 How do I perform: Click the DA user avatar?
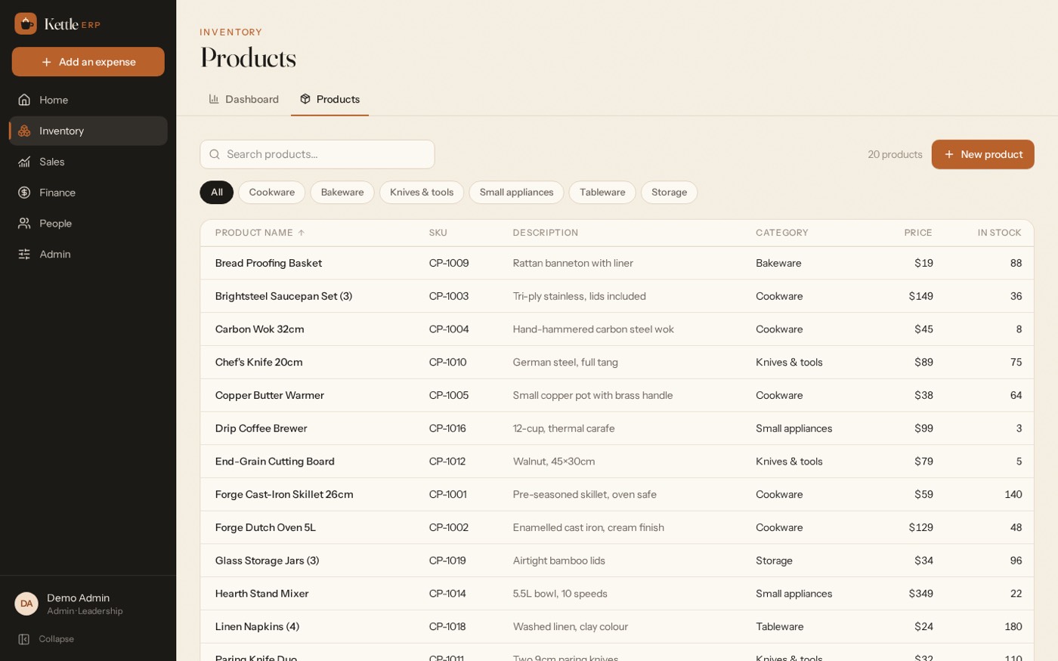tap(26, 604)
